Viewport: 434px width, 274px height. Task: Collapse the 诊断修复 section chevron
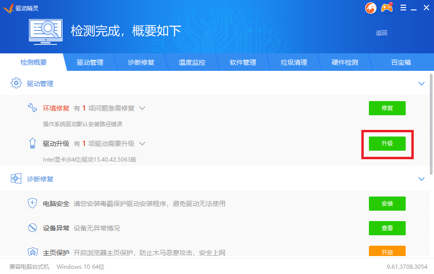pyautogui.click(x=422, y=179)
